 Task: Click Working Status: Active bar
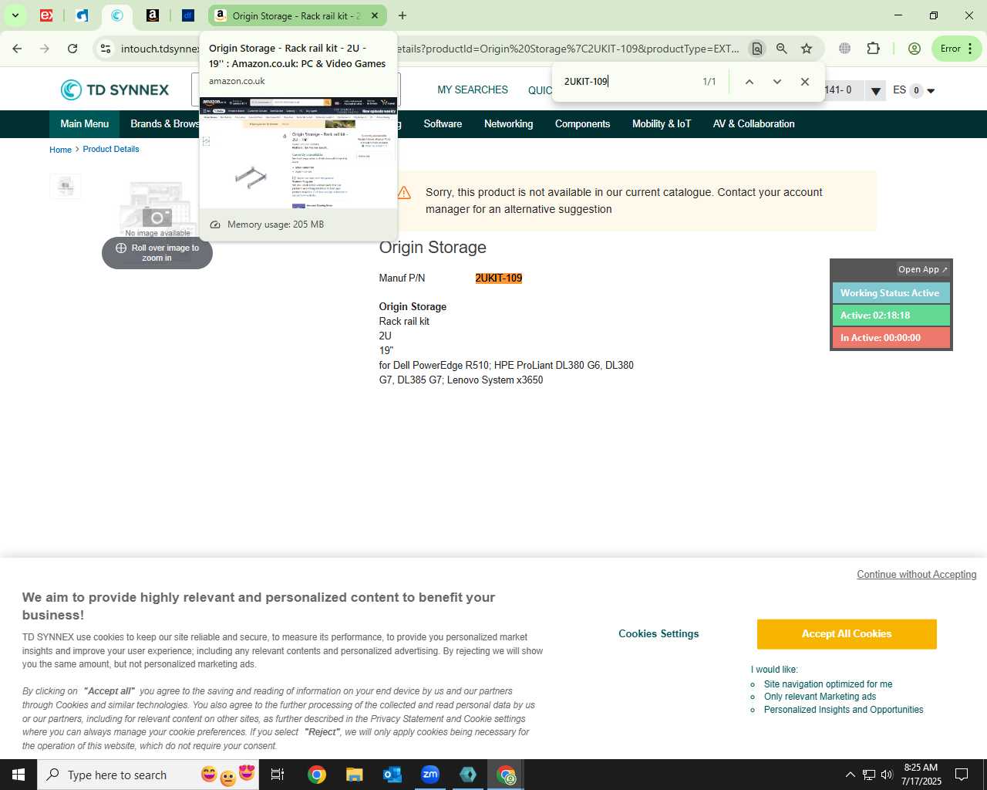891,293
